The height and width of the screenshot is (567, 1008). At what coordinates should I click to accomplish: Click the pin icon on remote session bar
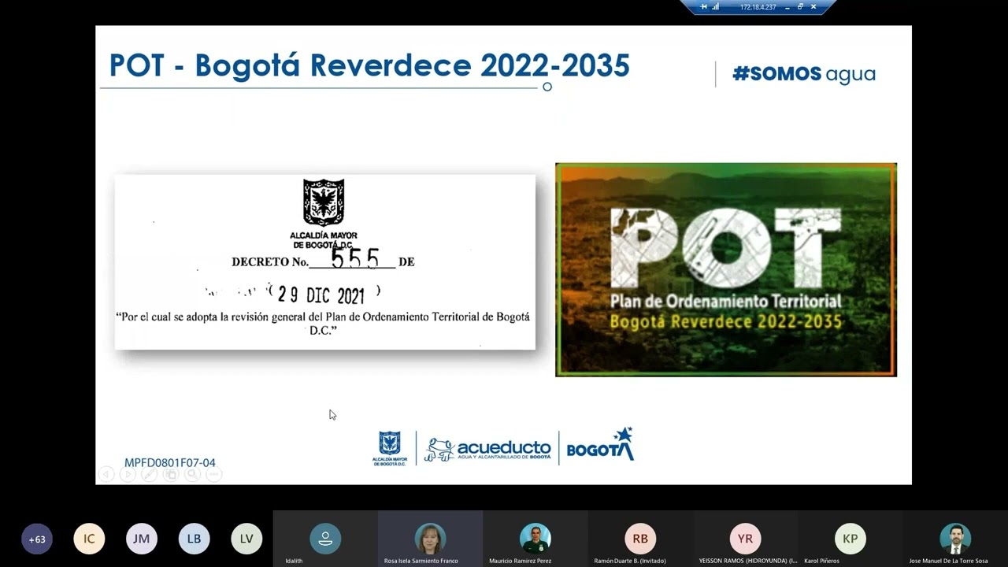(x=704, y=6)
